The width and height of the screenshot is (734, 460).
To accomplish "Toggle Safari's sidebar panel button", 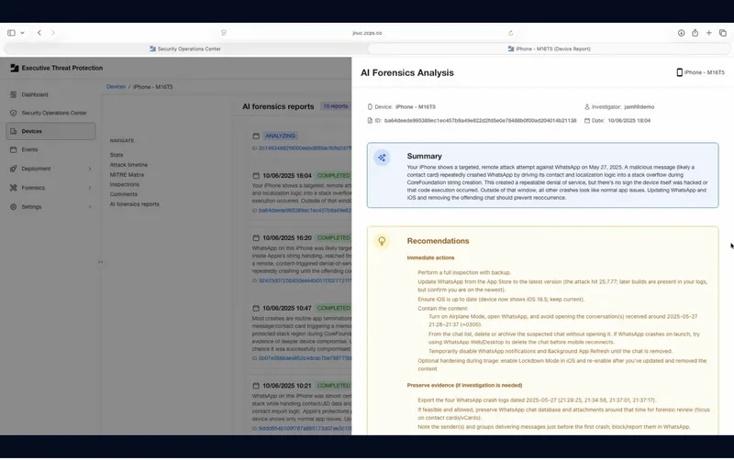I will point(12,32).
